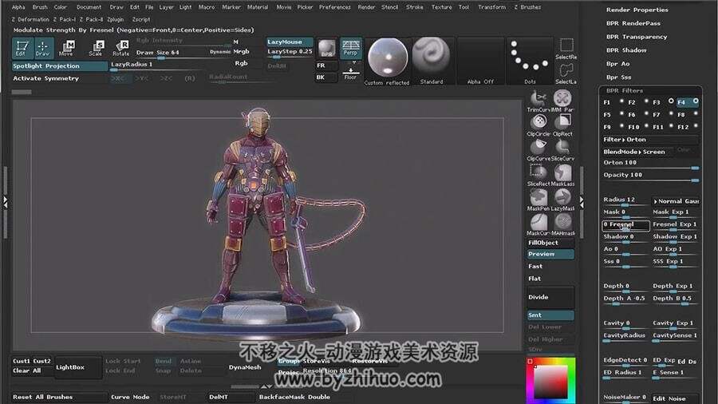Select BPR filter slot F12
Screen dimensions: 718x404
coord(688,127)
